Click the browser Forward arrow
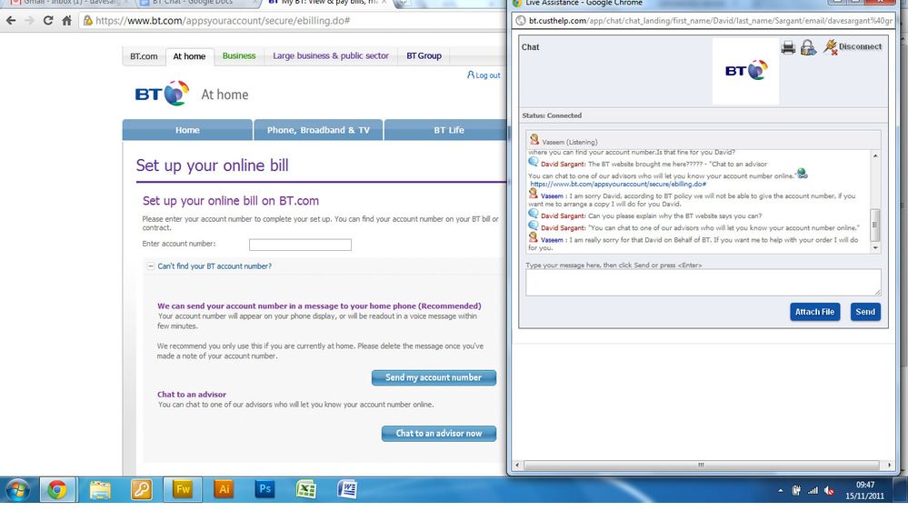908x511 pixels. pos(29,21)
